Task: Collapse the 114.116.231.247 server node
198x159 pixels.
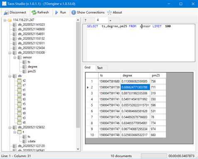Action: [x=5, y=20]
